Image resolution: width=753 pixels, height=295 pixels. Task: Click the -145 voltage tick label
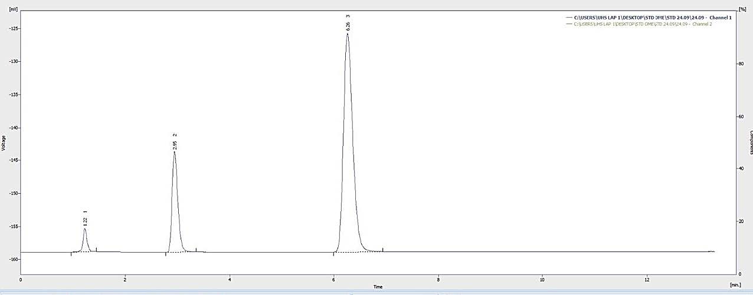(x=12, y=160)
